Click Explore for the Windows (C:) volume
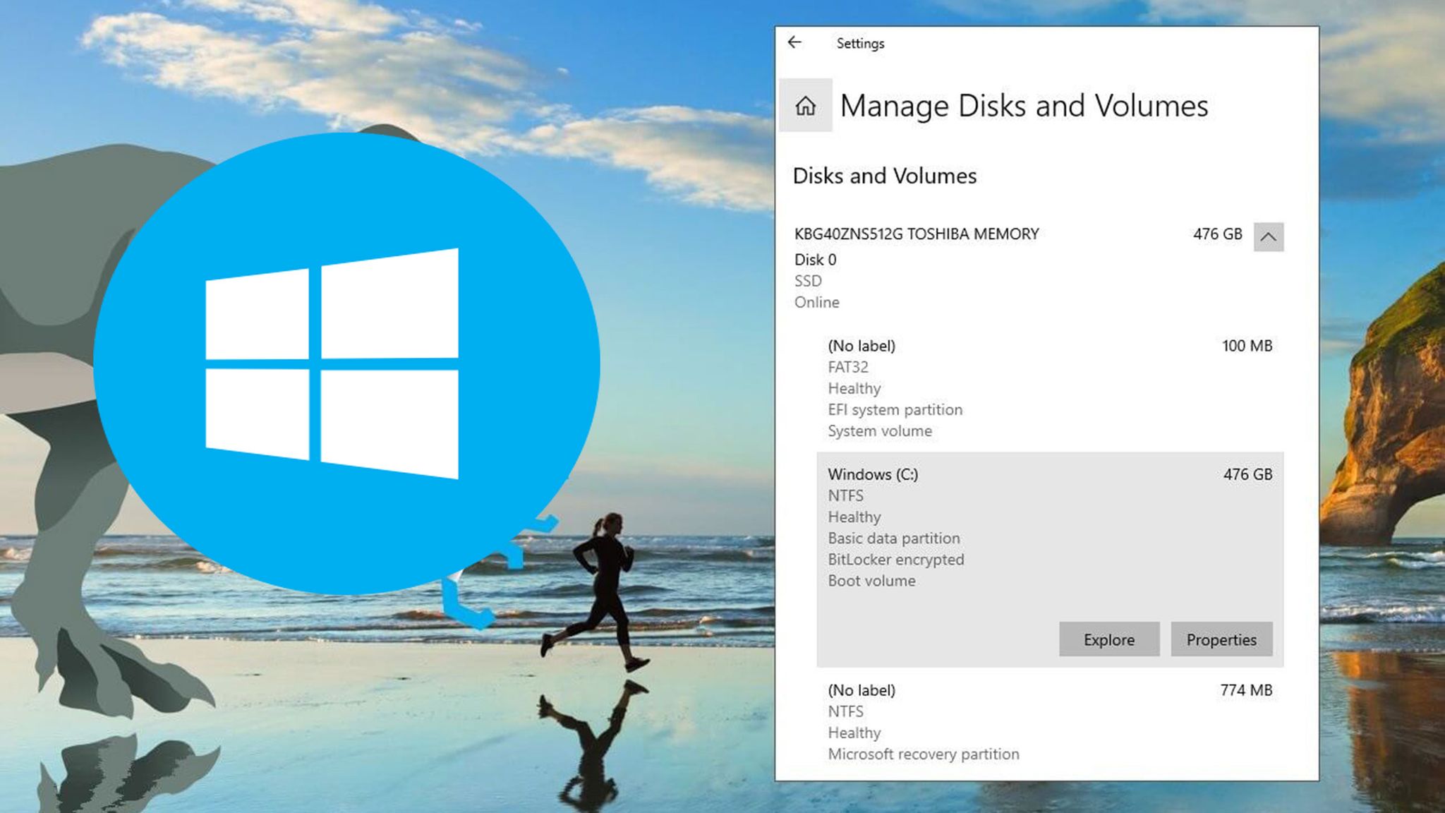 point(1109,639)
